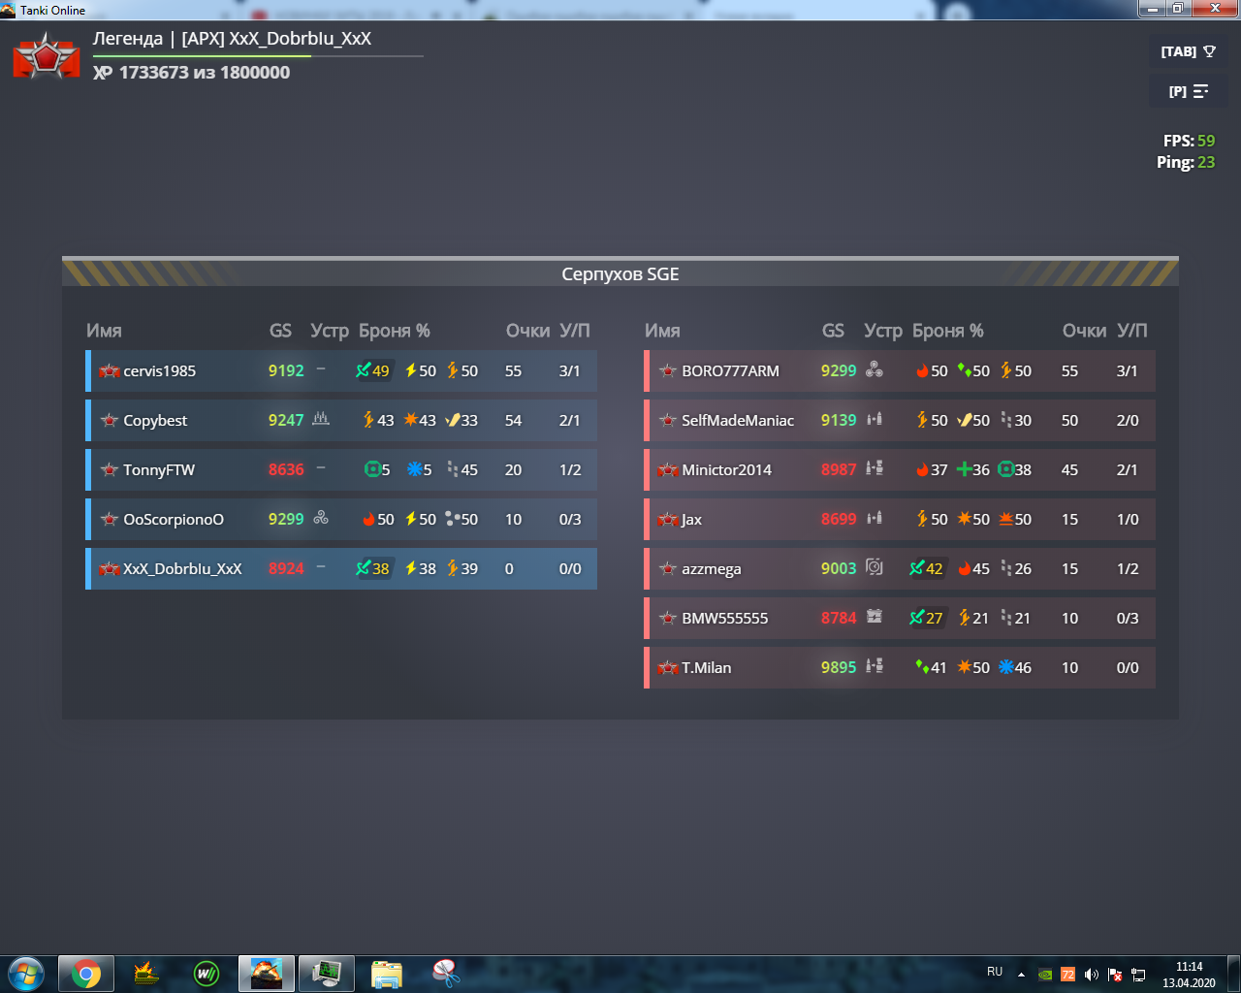Viewport: 1241px width, 993px height.
Task: Click the freeze protection icon in T.Milan's row
Action: (x=1005, y=667)
